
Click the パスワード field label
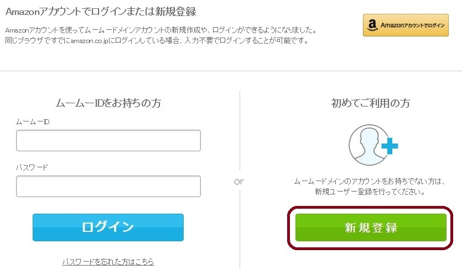pos(32,167)
